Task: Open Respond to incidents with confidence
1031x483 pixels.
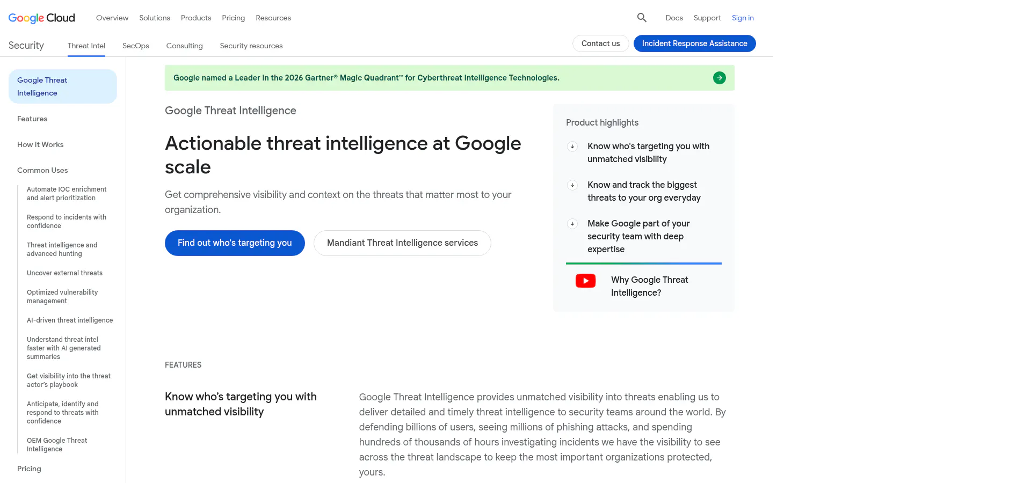Action: tap(67, 222)
